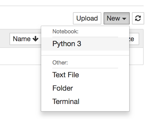Select Folder in the New menu
The height and width of the screenshot is (119, 147).
point(85,88)
